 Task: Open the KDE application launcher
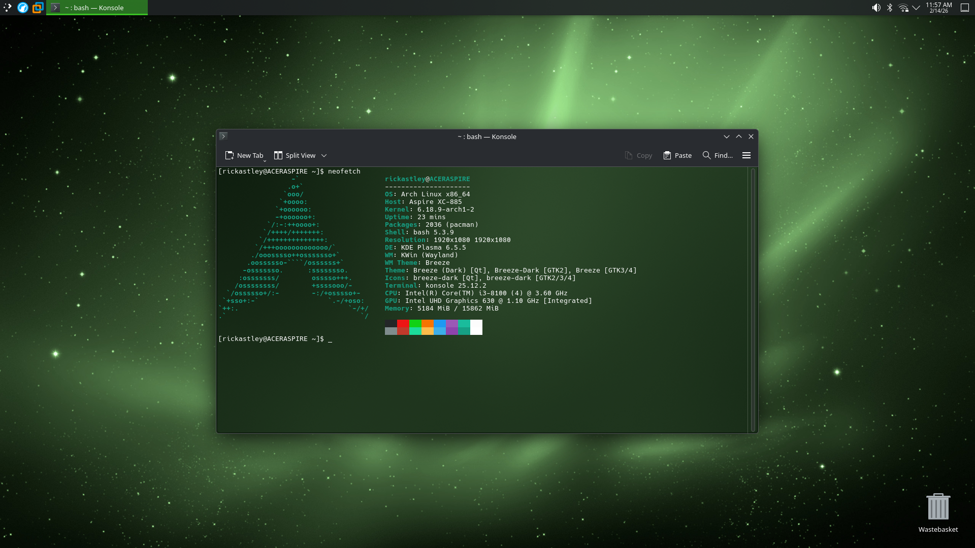(x=7, y=8)
